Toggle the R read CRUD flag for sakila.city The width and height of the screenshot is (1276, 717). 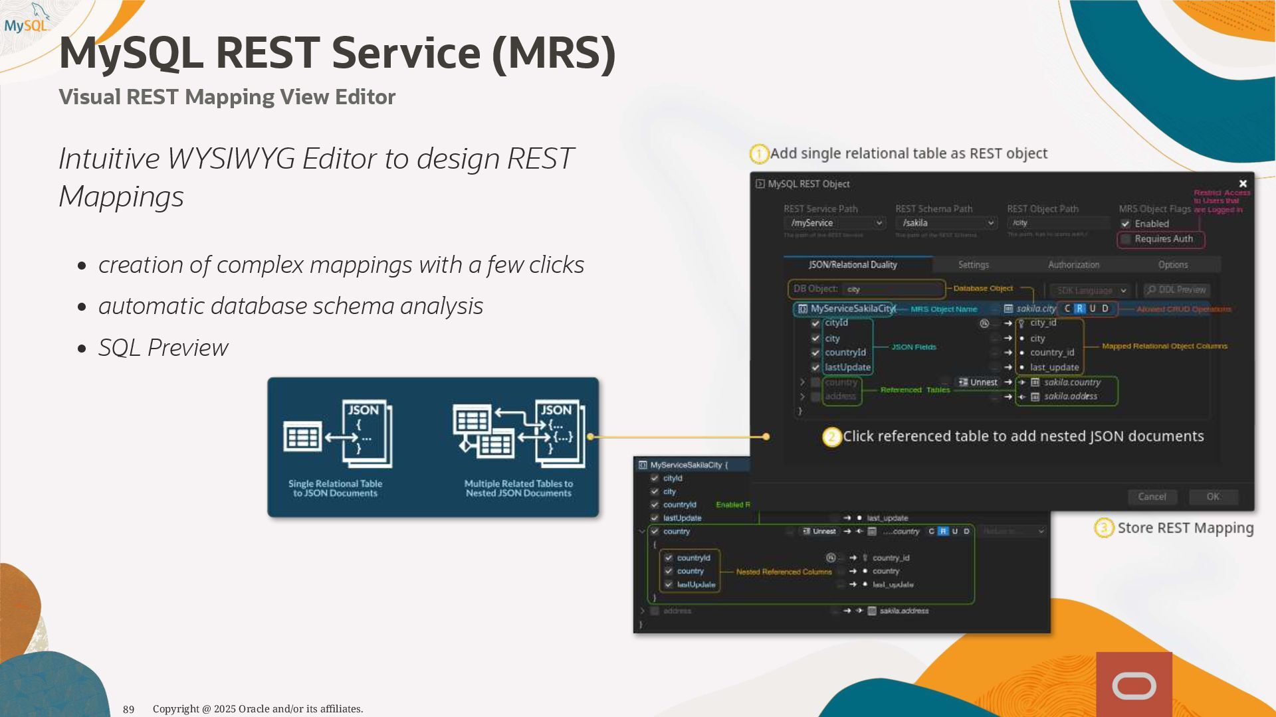tap(1079, 309)
